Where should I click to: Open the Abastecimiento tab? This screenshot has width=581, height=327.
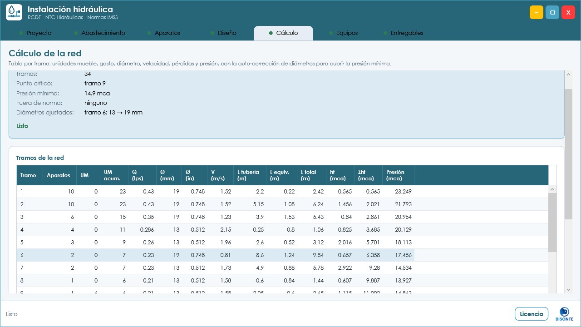click(x=99, y=33)
